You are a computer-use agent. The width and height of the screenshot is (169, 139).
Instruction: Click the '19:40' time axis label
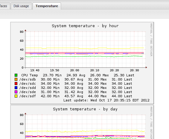pos(35,70)
